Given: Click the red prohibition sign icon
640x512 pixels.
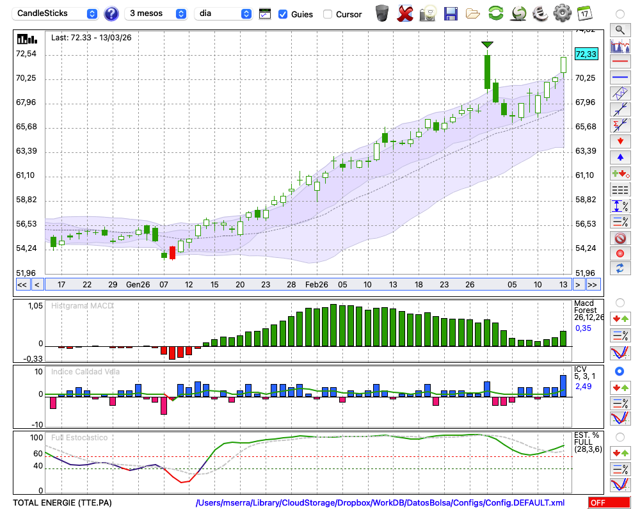Looking at the screenshot, I should pos(620,238).
